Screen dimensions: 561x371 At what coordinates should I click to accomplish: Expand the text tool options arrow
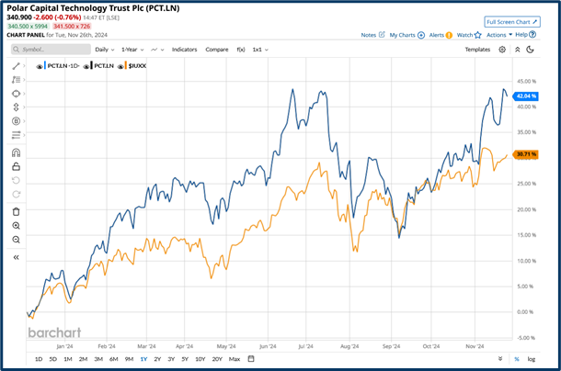pos(24,80)
